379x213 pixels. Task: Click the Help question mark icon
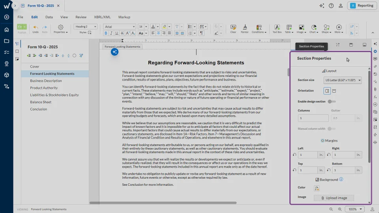pyautogui.click(x=331, y=6)
